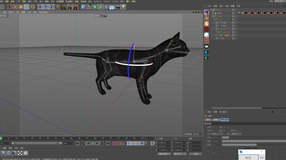Image resolution: width=286 pixels, height=160 pixels.
Task: Step to next frame
Action: point(97,143)
